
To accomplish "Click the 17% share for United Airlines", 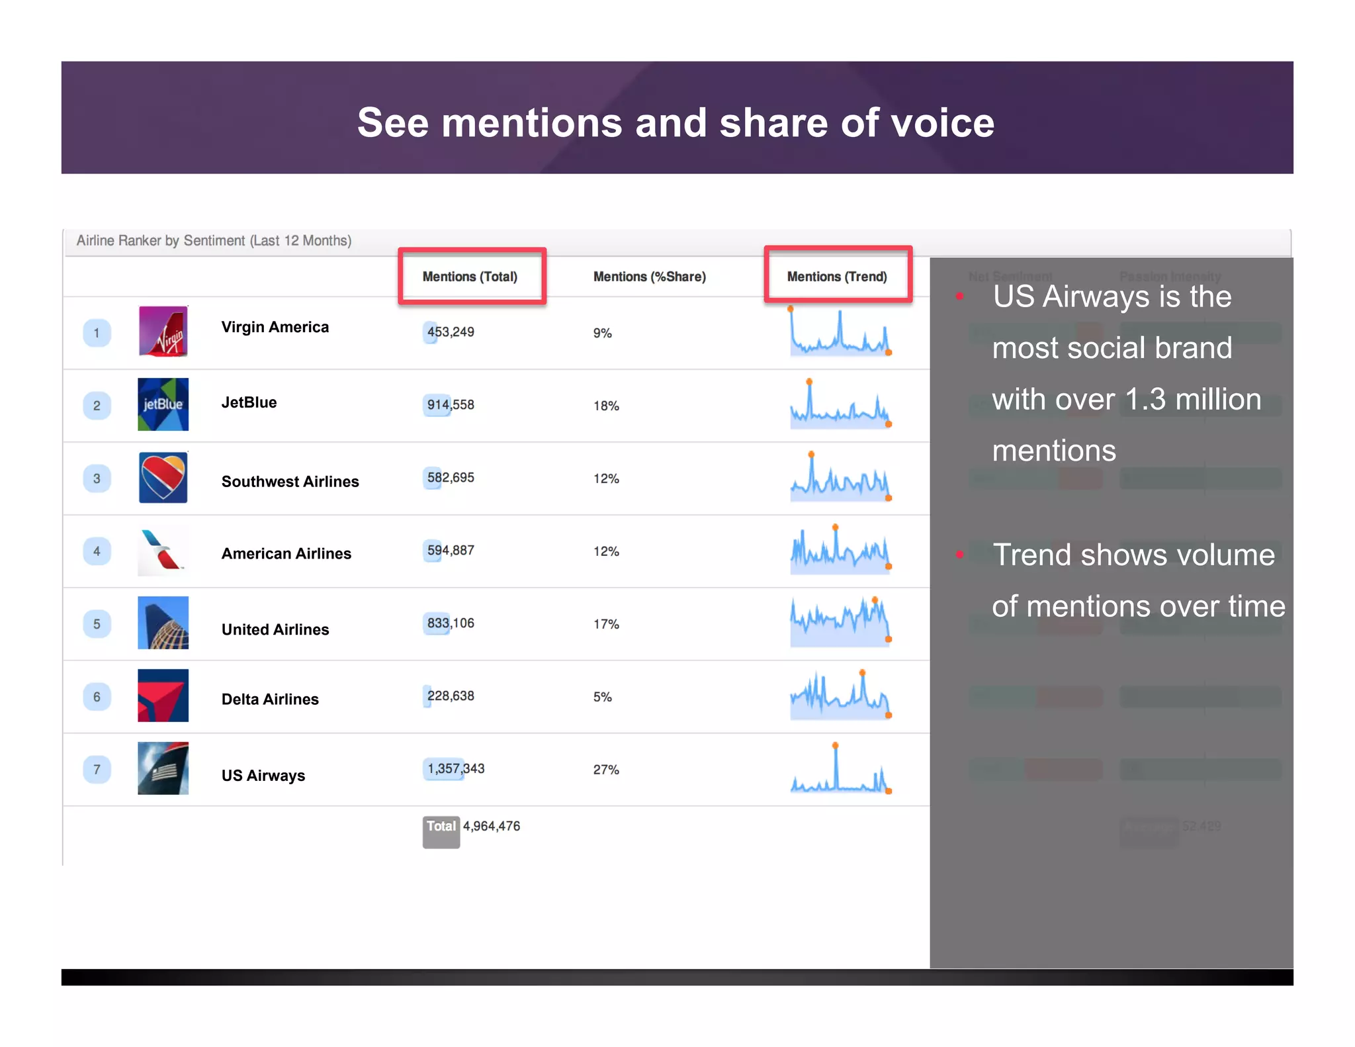I will point(606,624).
